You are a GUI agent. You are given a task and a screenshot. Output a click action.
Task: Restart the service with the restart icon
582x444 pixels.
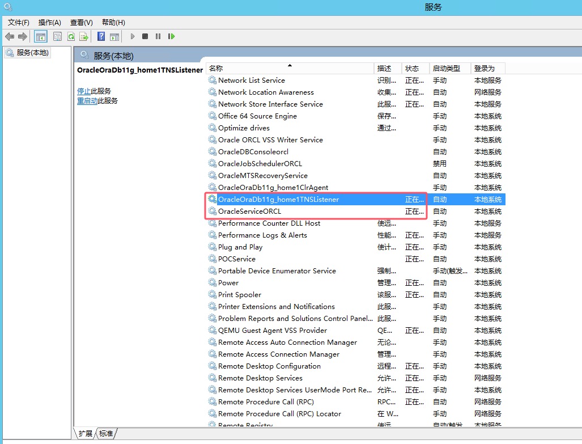click(171, 36)
